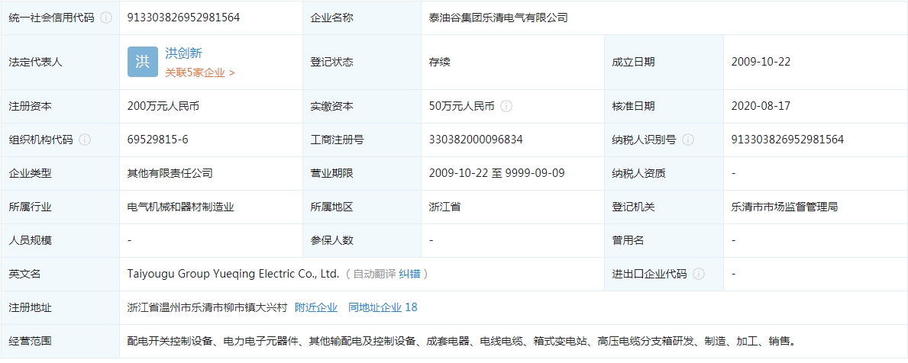Open legal representative 洪剑新 profile link

pos(183,53)
